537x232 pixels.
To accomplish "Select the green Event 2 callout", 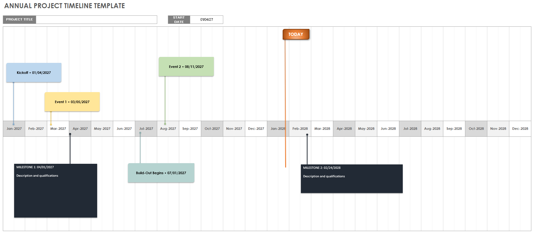I will [x=186, y=67].
